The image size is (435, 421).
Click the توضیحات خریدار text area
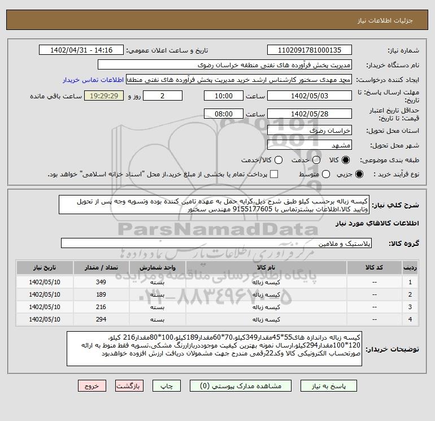214,349
